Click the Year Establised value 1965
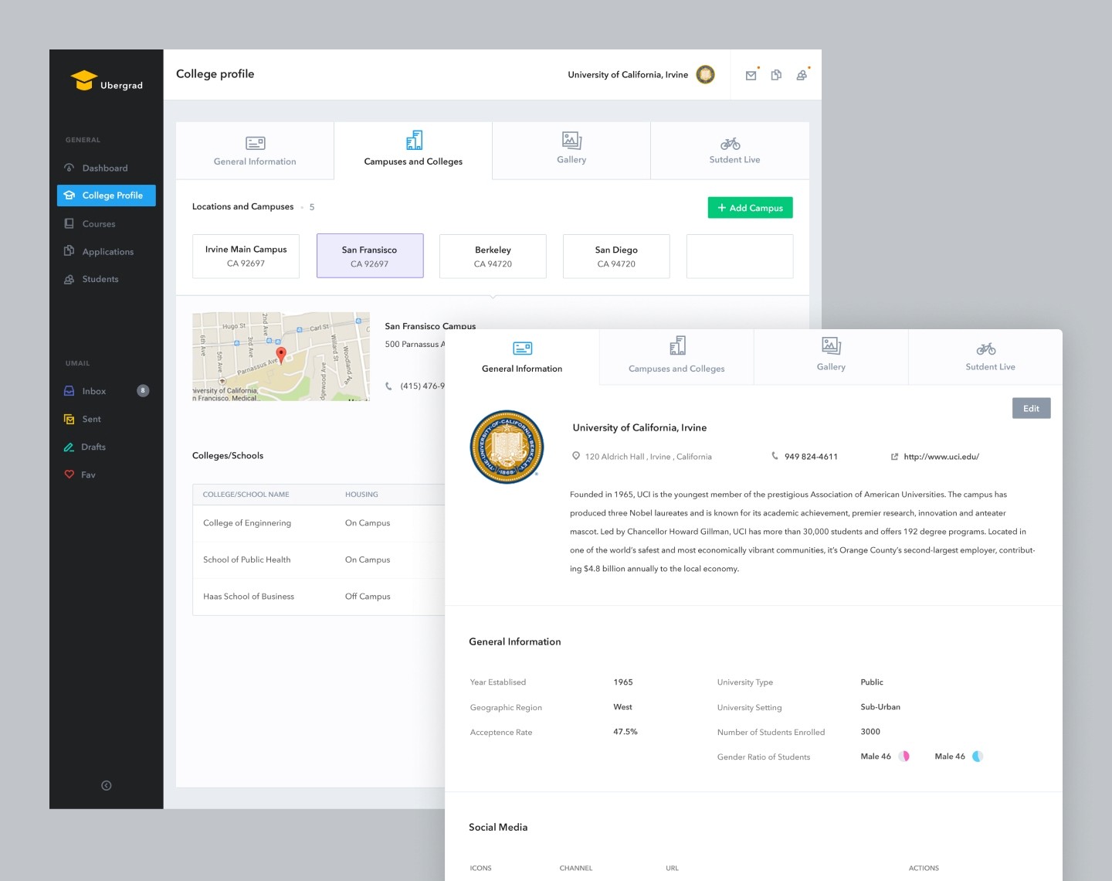 [623, 682]
